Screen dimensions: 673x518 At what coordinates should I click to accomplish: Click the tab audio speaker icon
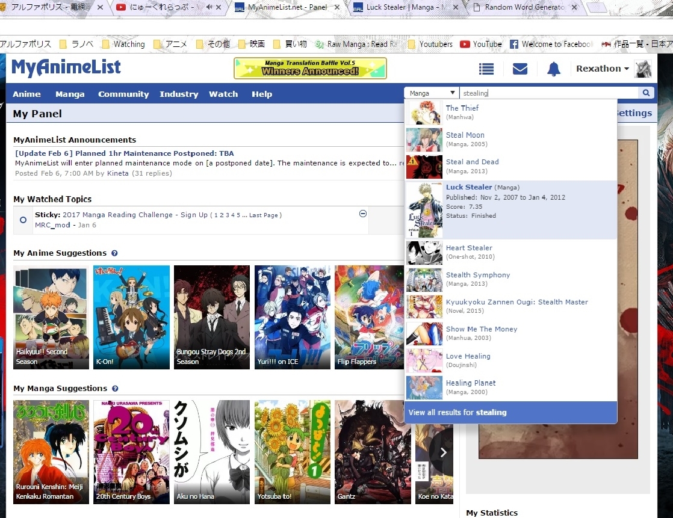(x=209, y=7)
